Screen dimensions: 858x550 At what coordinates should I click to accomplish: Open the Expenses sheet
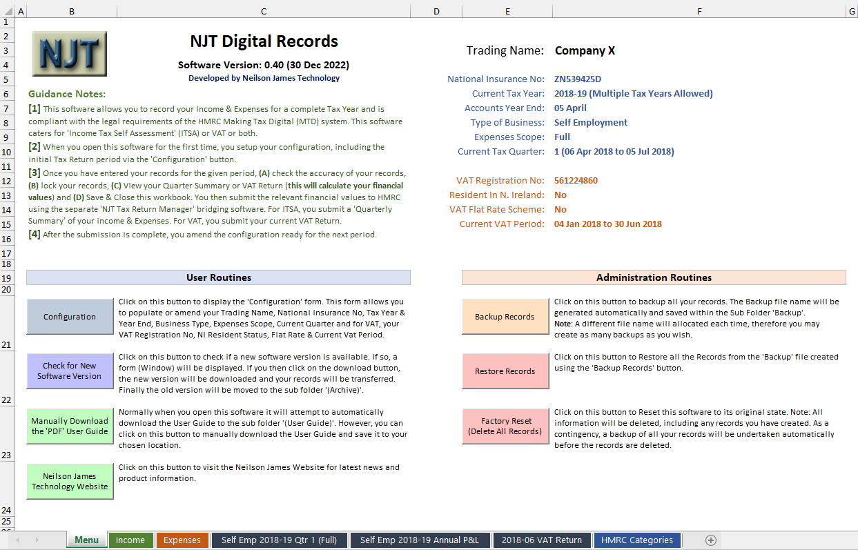(182, 540)
